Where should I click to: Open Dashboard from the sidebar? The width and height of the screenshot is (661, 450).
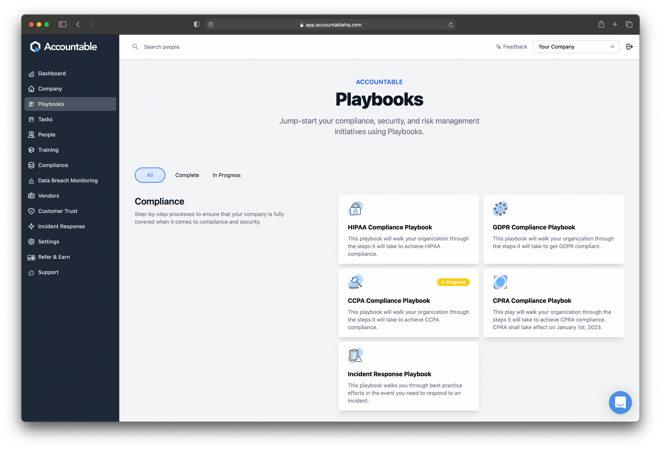click(x=70, y=73)
